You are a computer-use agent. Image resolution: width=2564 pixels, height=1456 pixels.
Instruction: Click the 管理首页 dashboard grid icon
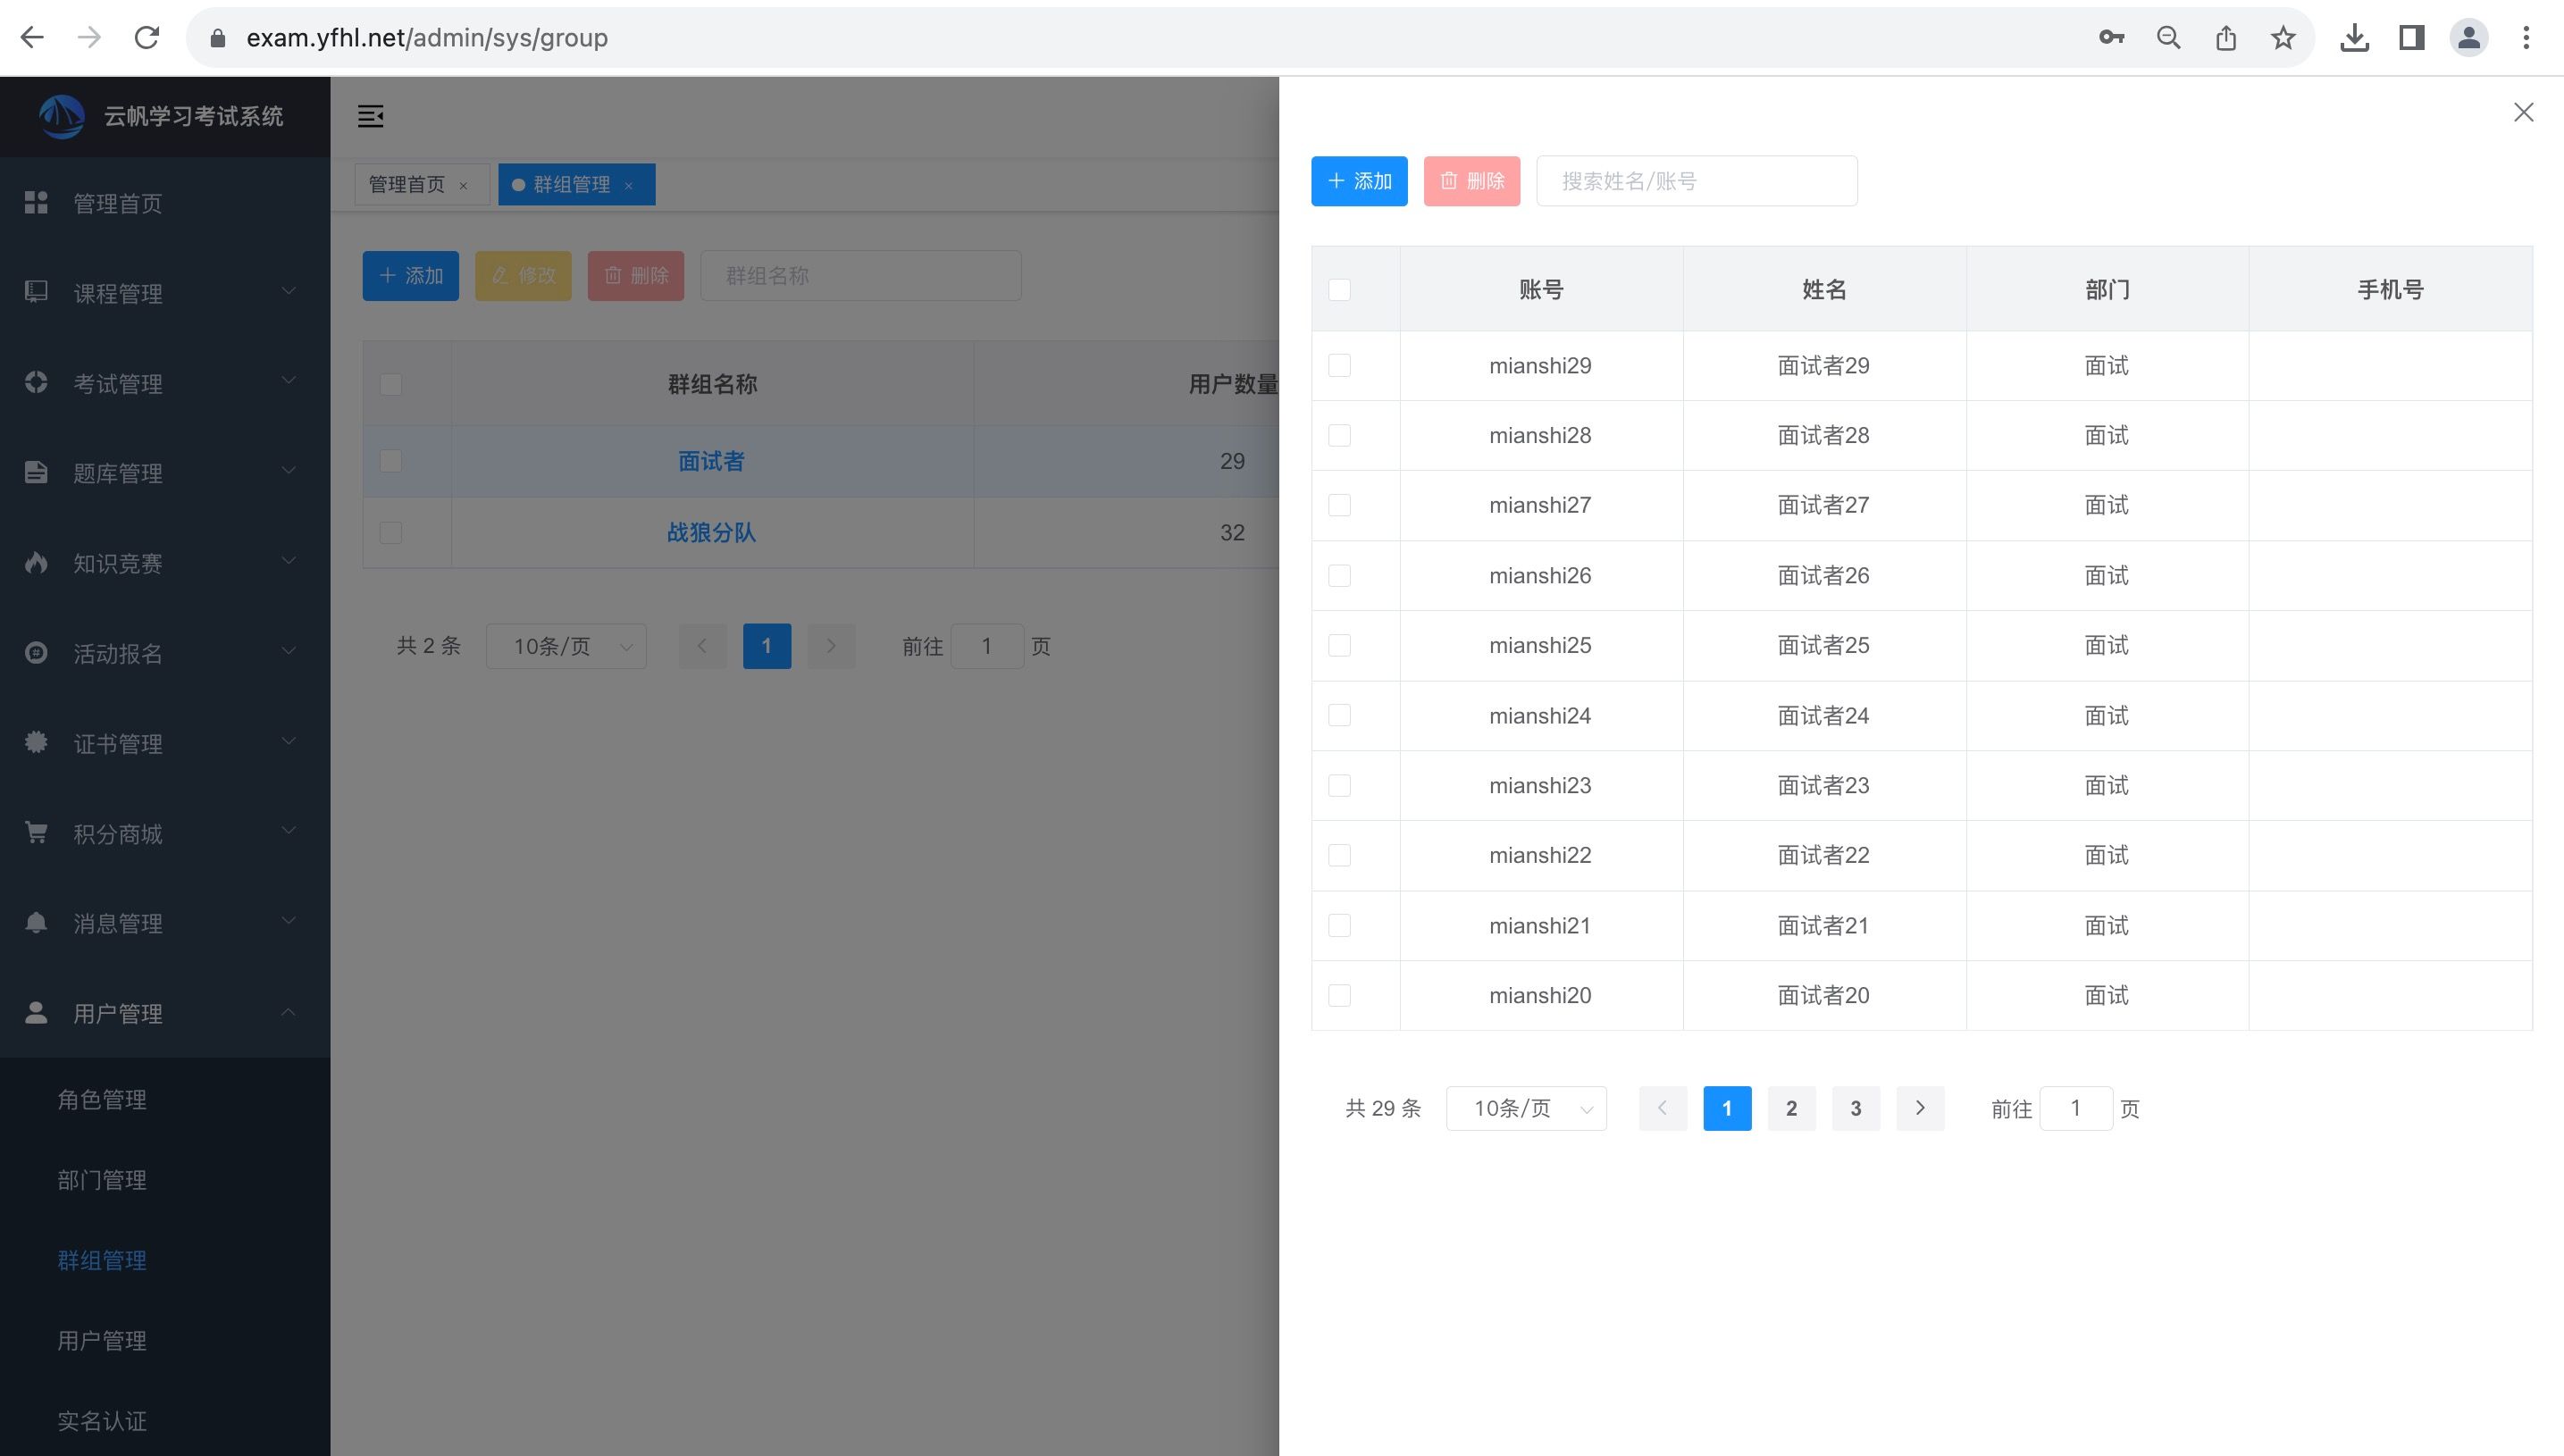click(x=36, y=203)
